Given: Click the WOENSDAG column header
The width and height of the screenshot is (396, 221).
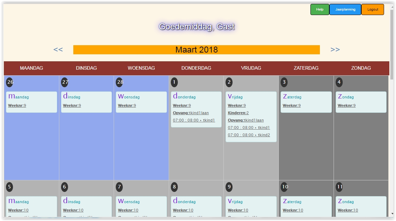Looking at the screenshot, I should (141, 68).
